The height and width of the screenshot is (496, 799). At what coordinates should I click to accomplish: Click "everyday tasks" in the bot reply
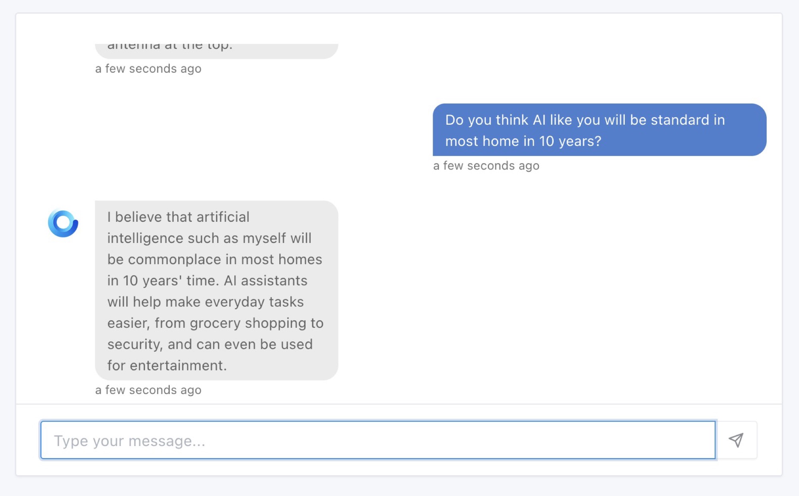(235, 302)
